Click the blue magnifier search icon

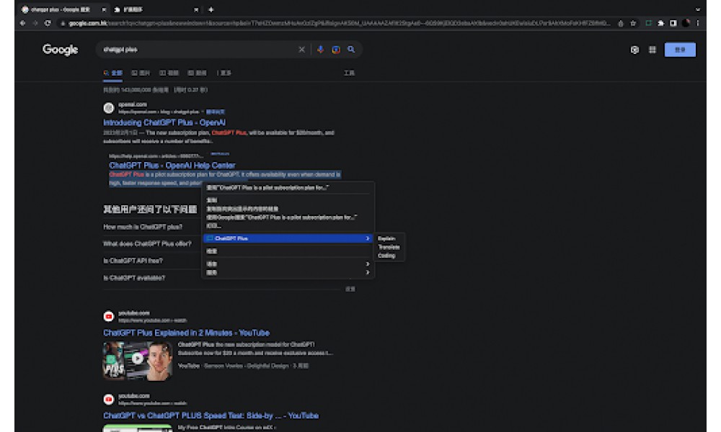(x=351, y=49)
